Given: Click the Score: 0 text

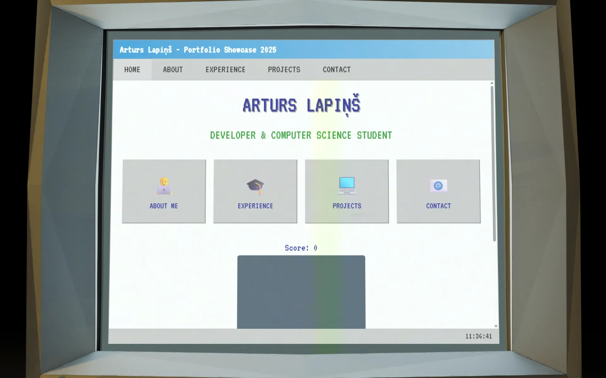Looking at the screenshot, I should coord(301,248).
